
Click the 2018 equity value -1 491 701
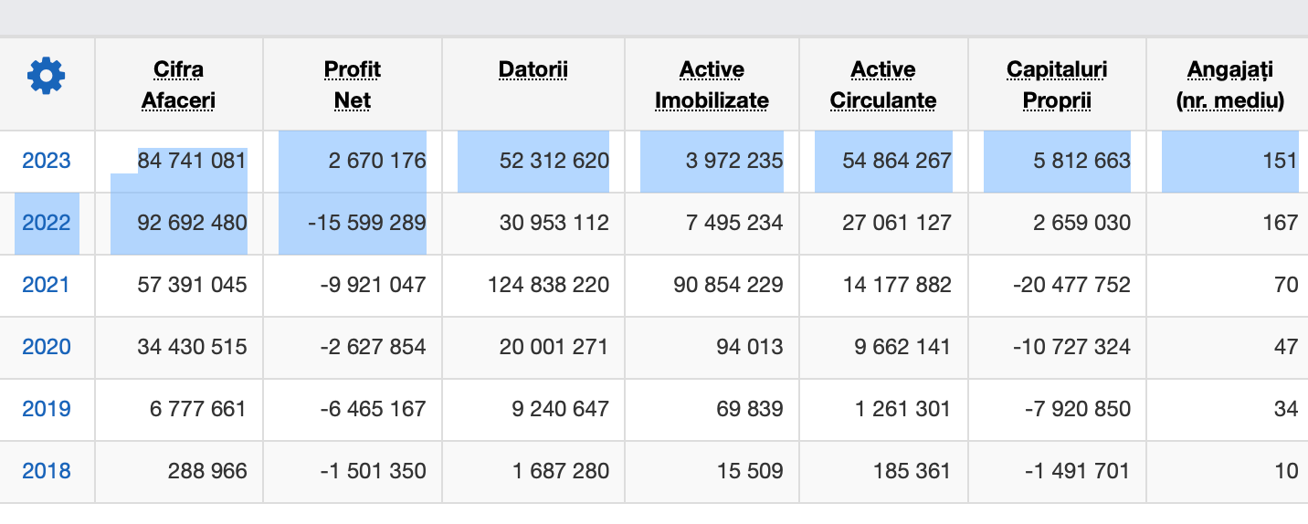point(1071,471)
